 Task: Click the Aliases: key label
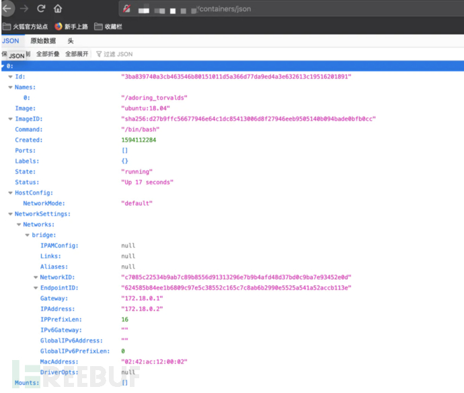54,267
